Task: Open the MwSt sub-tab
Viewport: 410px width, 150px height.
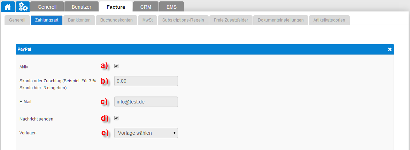Action: click(x=147, y=20)
